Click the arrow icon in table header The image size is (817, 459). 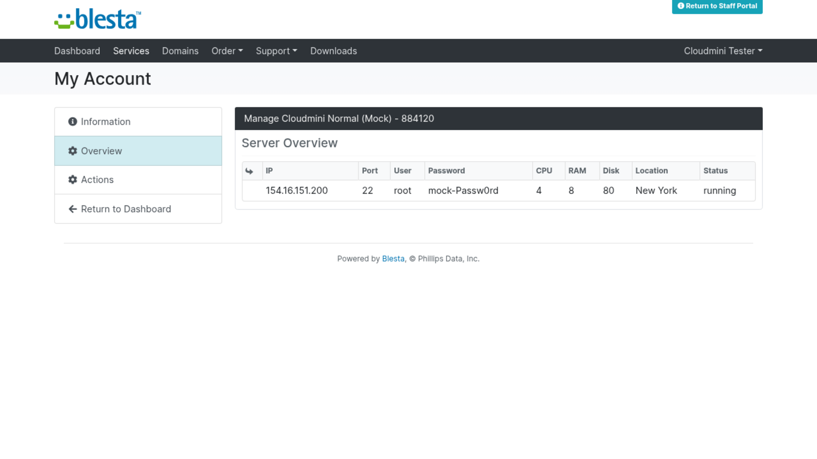[249, 171]
